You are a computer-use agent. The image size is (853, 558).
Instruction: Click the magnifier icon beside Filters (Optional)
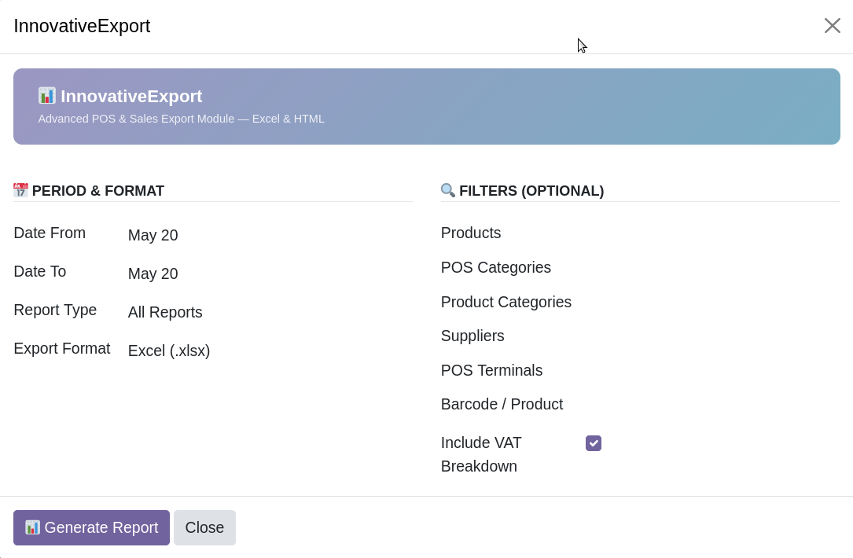pyautogui.click(x=447, y=190)
